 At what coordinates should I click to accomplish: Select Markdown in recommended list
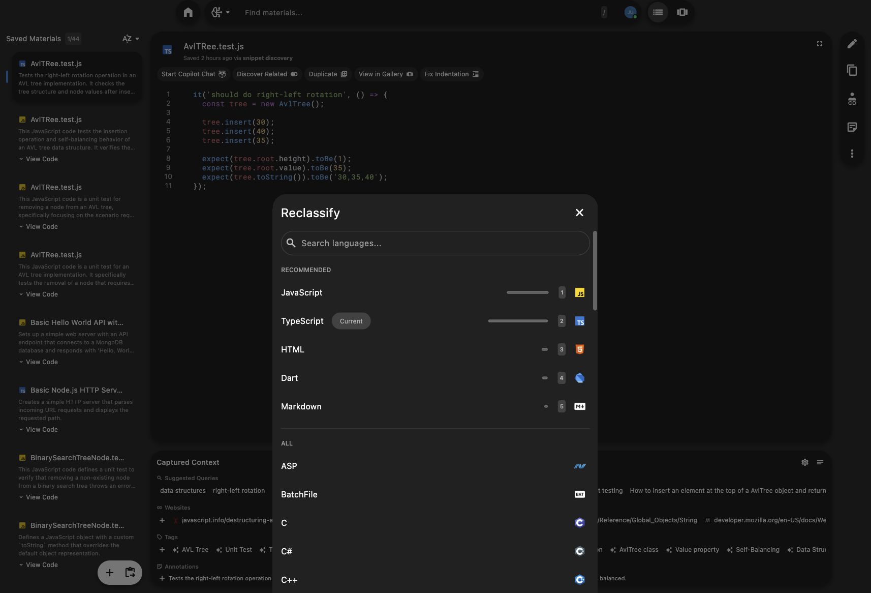[435, 406]
